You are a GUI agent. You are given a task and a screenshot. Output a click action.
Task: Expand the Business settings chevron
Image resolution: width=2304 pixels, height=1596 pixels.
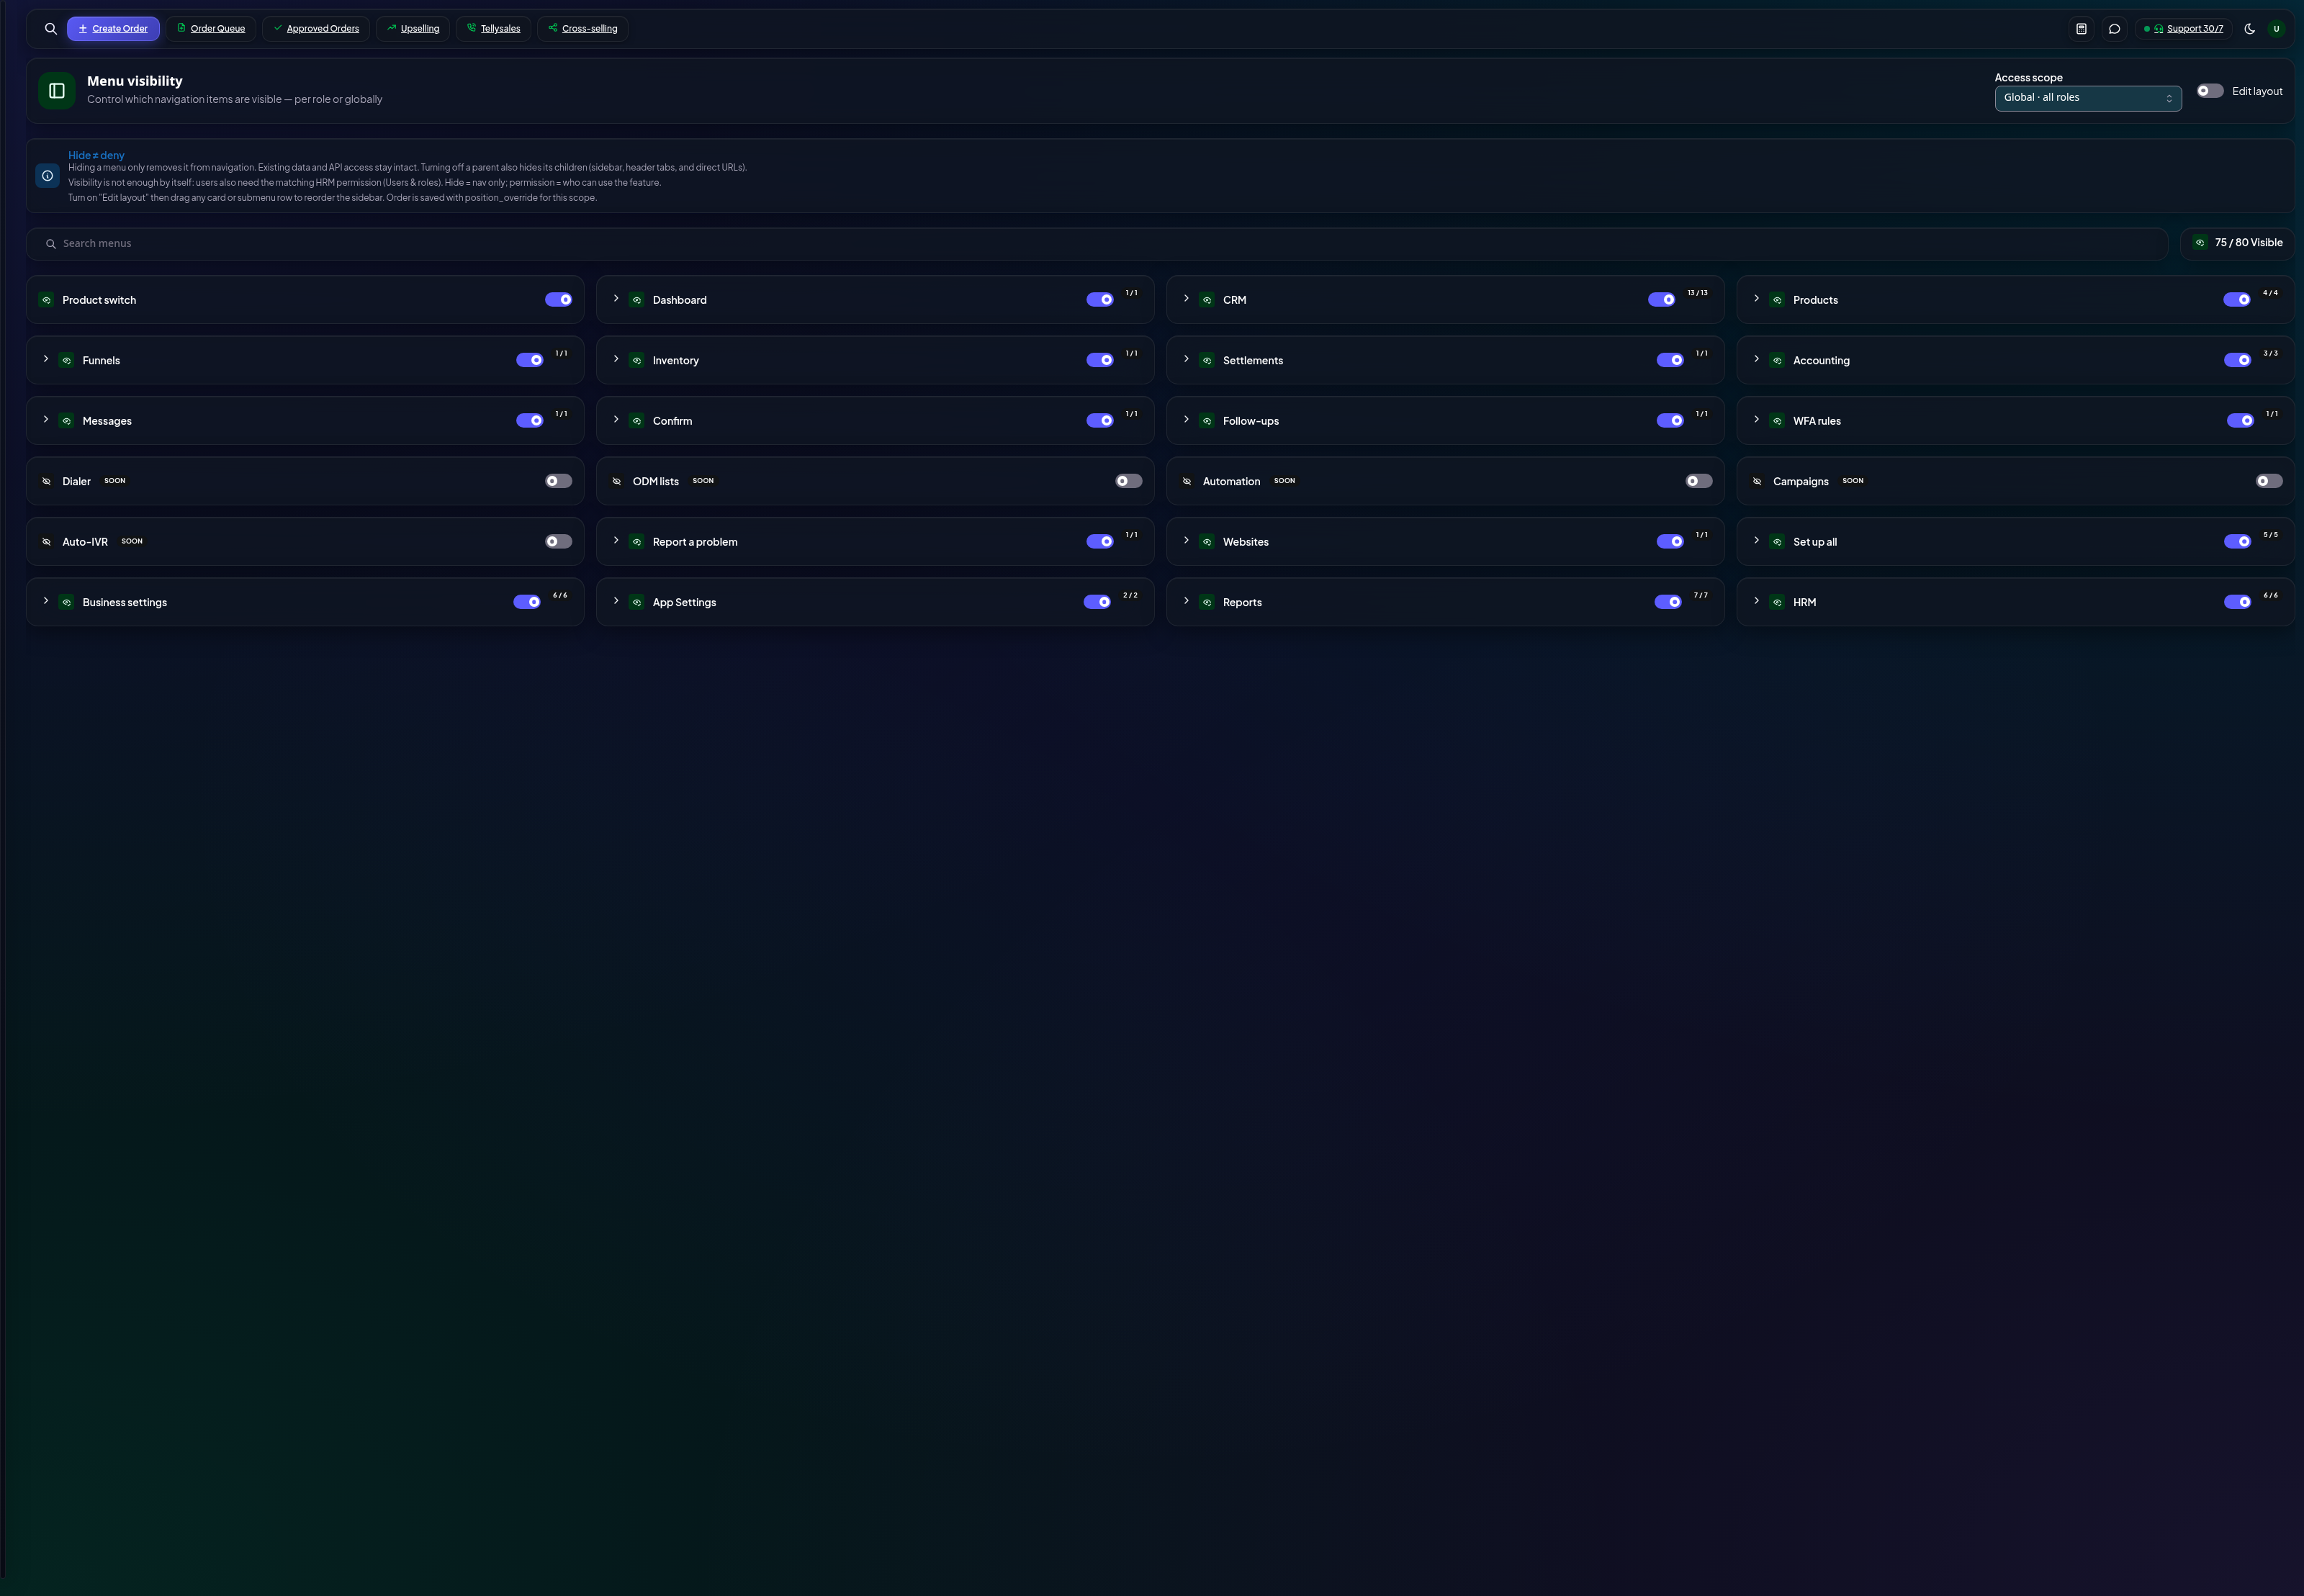click(46, 601)
